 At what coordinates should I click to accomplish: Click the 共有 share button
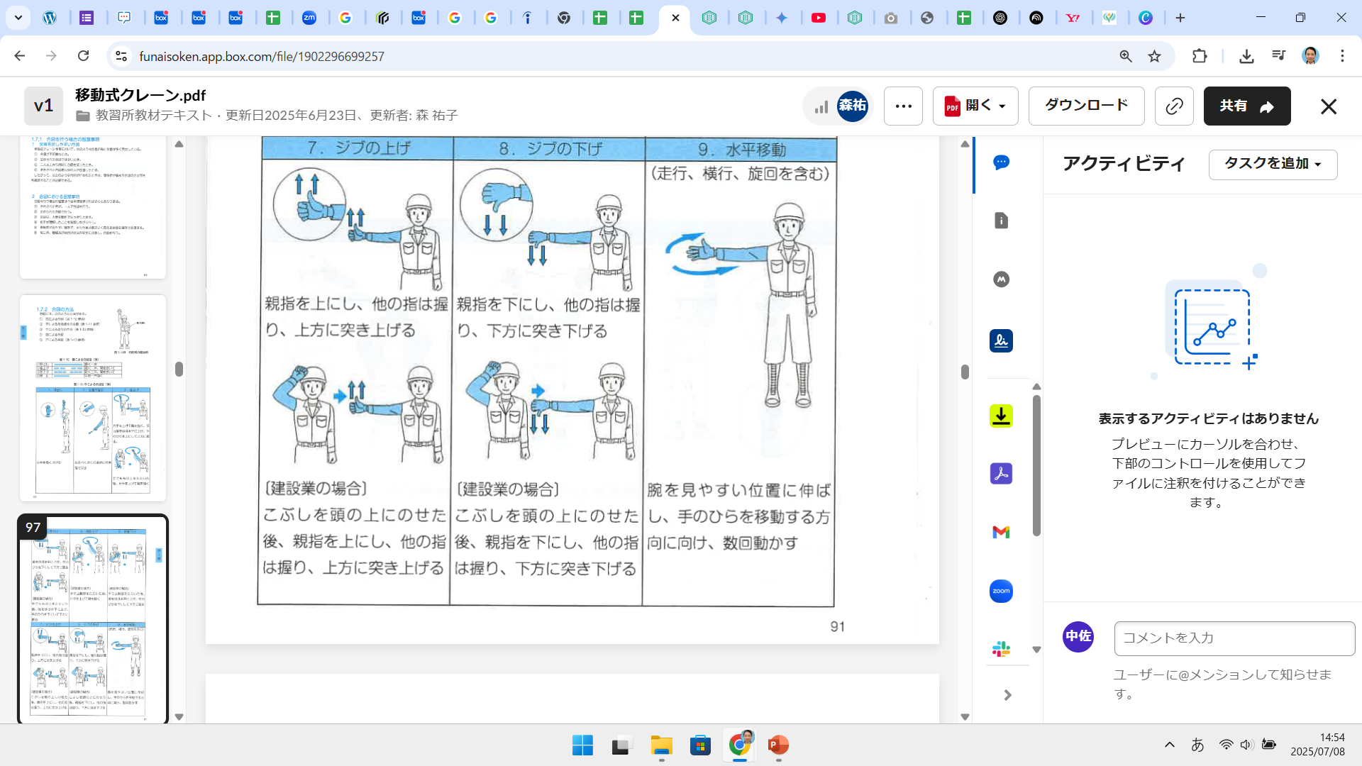tap(1246, 106)
